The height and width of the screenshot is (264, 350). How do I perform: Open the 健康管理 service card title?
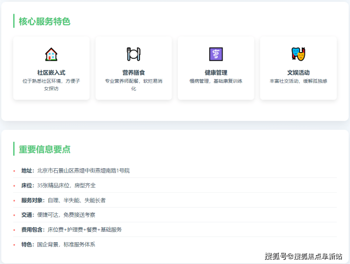tap(216, 73)
